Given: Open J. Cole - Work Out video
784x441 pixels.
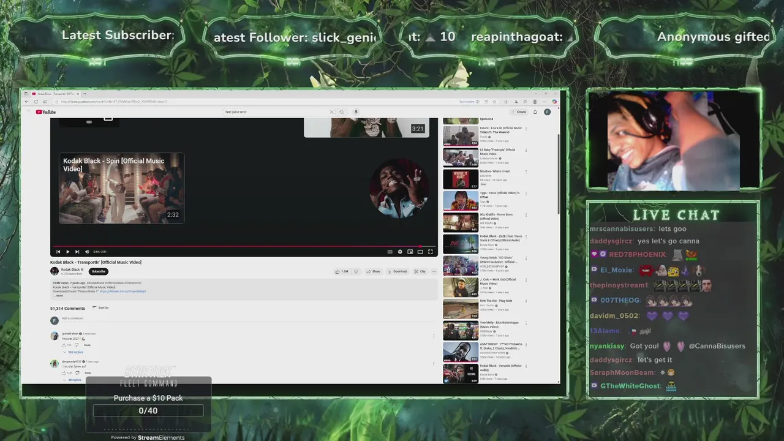Looking at the screenshot, I should tap(483, 287).
